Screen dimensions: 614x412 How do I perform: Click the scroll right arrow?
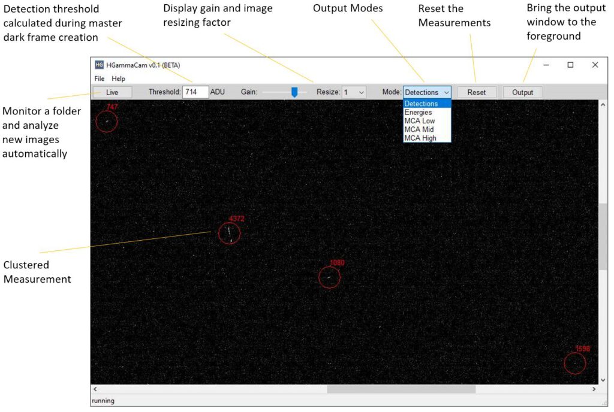coord(594,389)
